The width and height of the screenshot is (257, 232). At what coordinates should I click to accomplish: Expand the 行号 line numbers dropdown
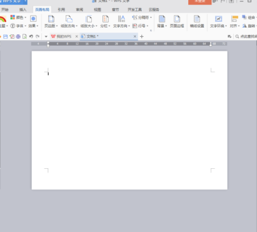click(x=140, y=26)
